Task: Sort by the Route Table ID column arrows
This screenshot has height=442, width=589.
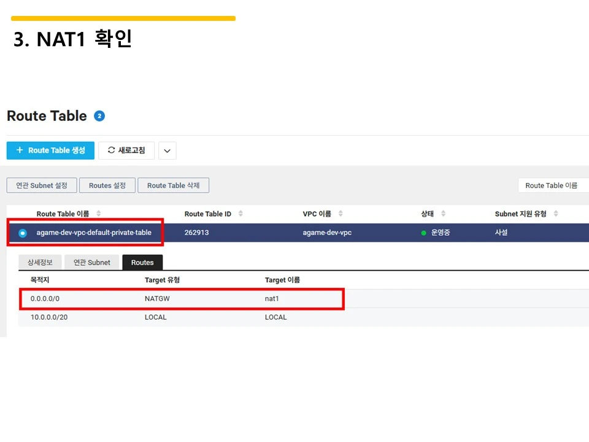Action: [240, 214]
